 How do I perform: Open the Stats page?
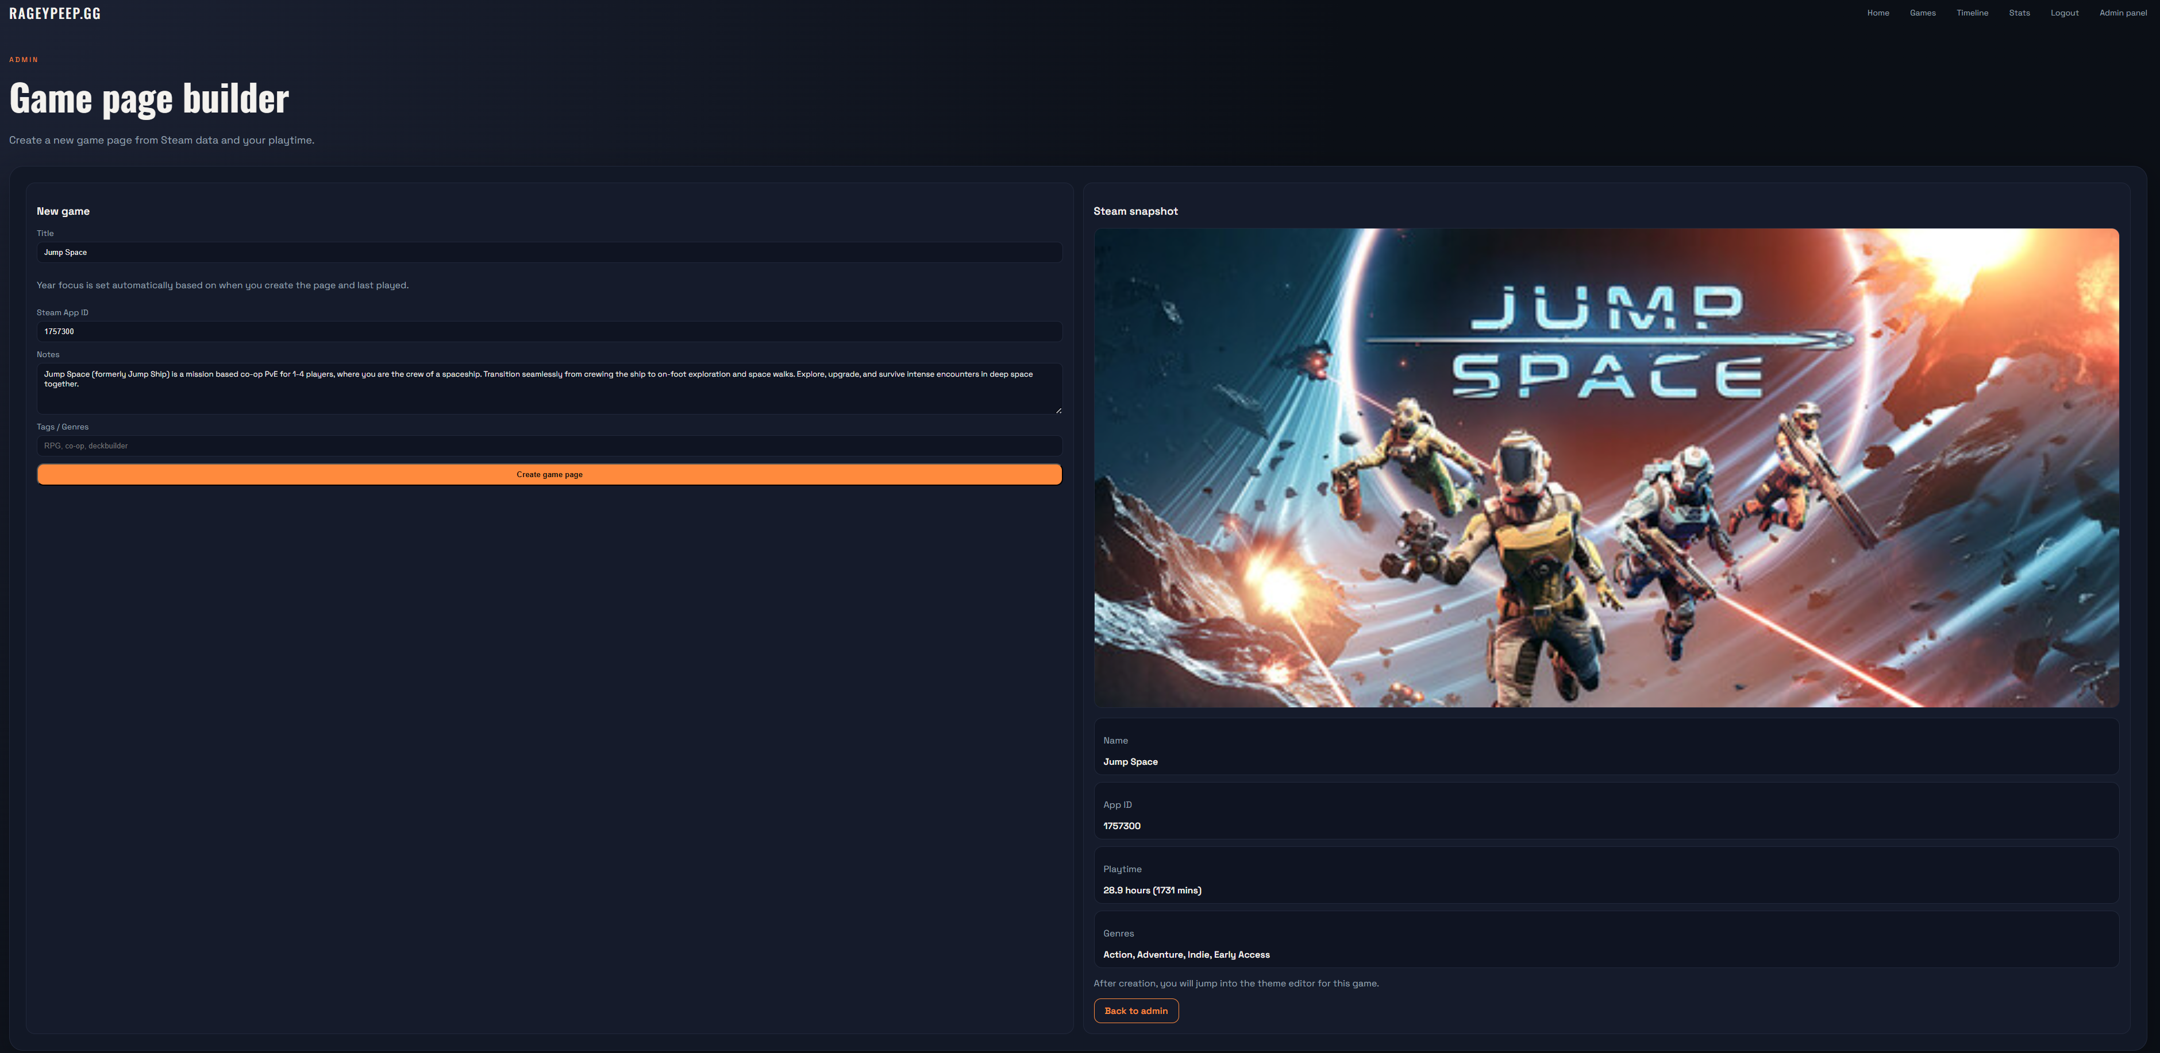(x=2019, y=13)
